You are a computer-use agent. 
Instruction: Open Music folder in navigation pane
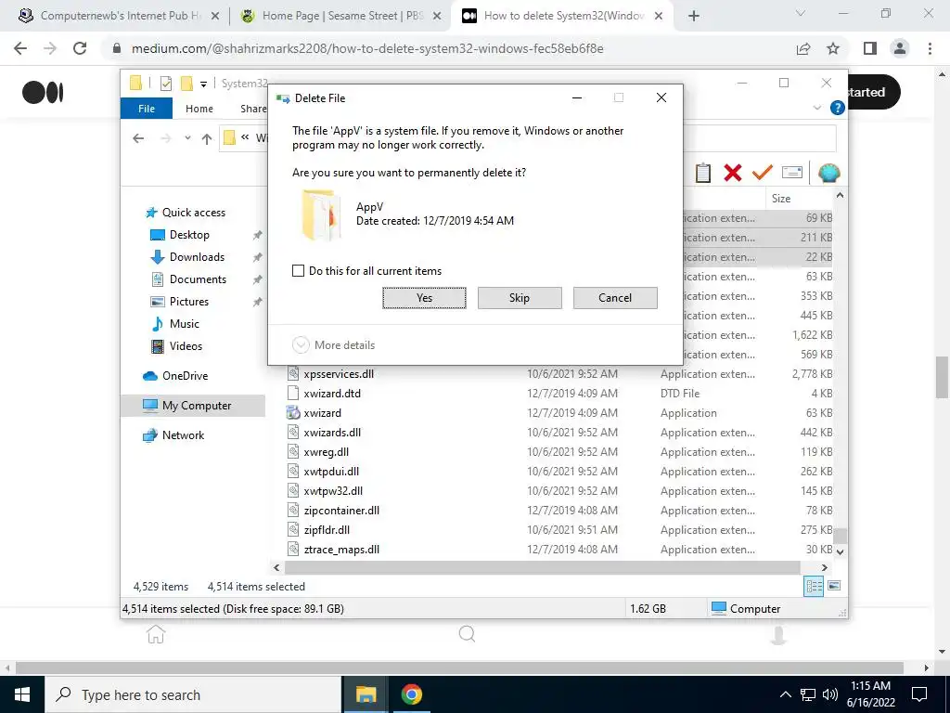point(185,324)
